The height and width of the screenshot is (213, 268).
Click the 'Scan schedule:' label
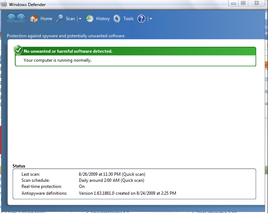point(36,180)
